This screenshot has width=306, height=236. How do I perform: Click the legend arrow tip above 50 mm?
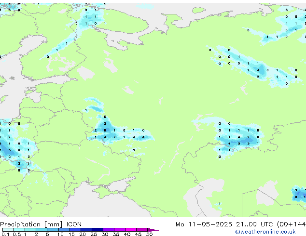pos(153,230)
